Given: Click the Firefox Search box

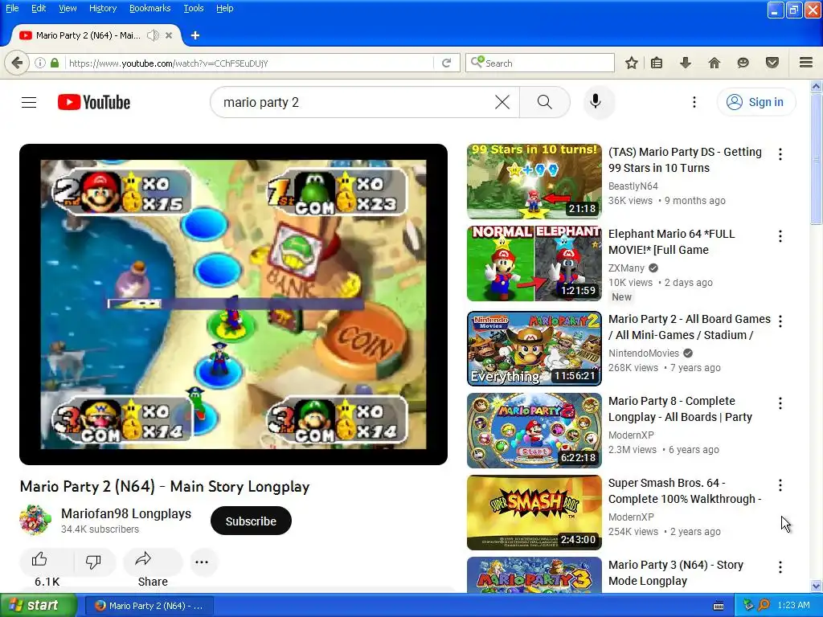Looking at the screenshot, I should 539,63.
